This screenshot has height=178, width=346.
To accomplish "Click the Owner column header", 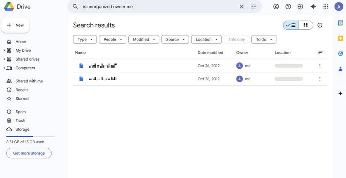I will (x=242, y=53).
